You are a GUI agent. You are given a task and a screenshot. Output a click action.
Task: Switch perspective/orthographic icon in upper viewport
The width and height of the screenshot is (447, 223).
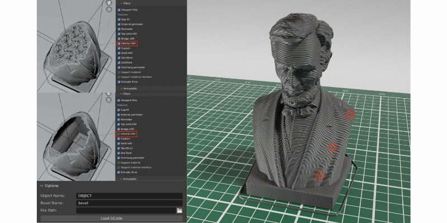pos(108,9)
